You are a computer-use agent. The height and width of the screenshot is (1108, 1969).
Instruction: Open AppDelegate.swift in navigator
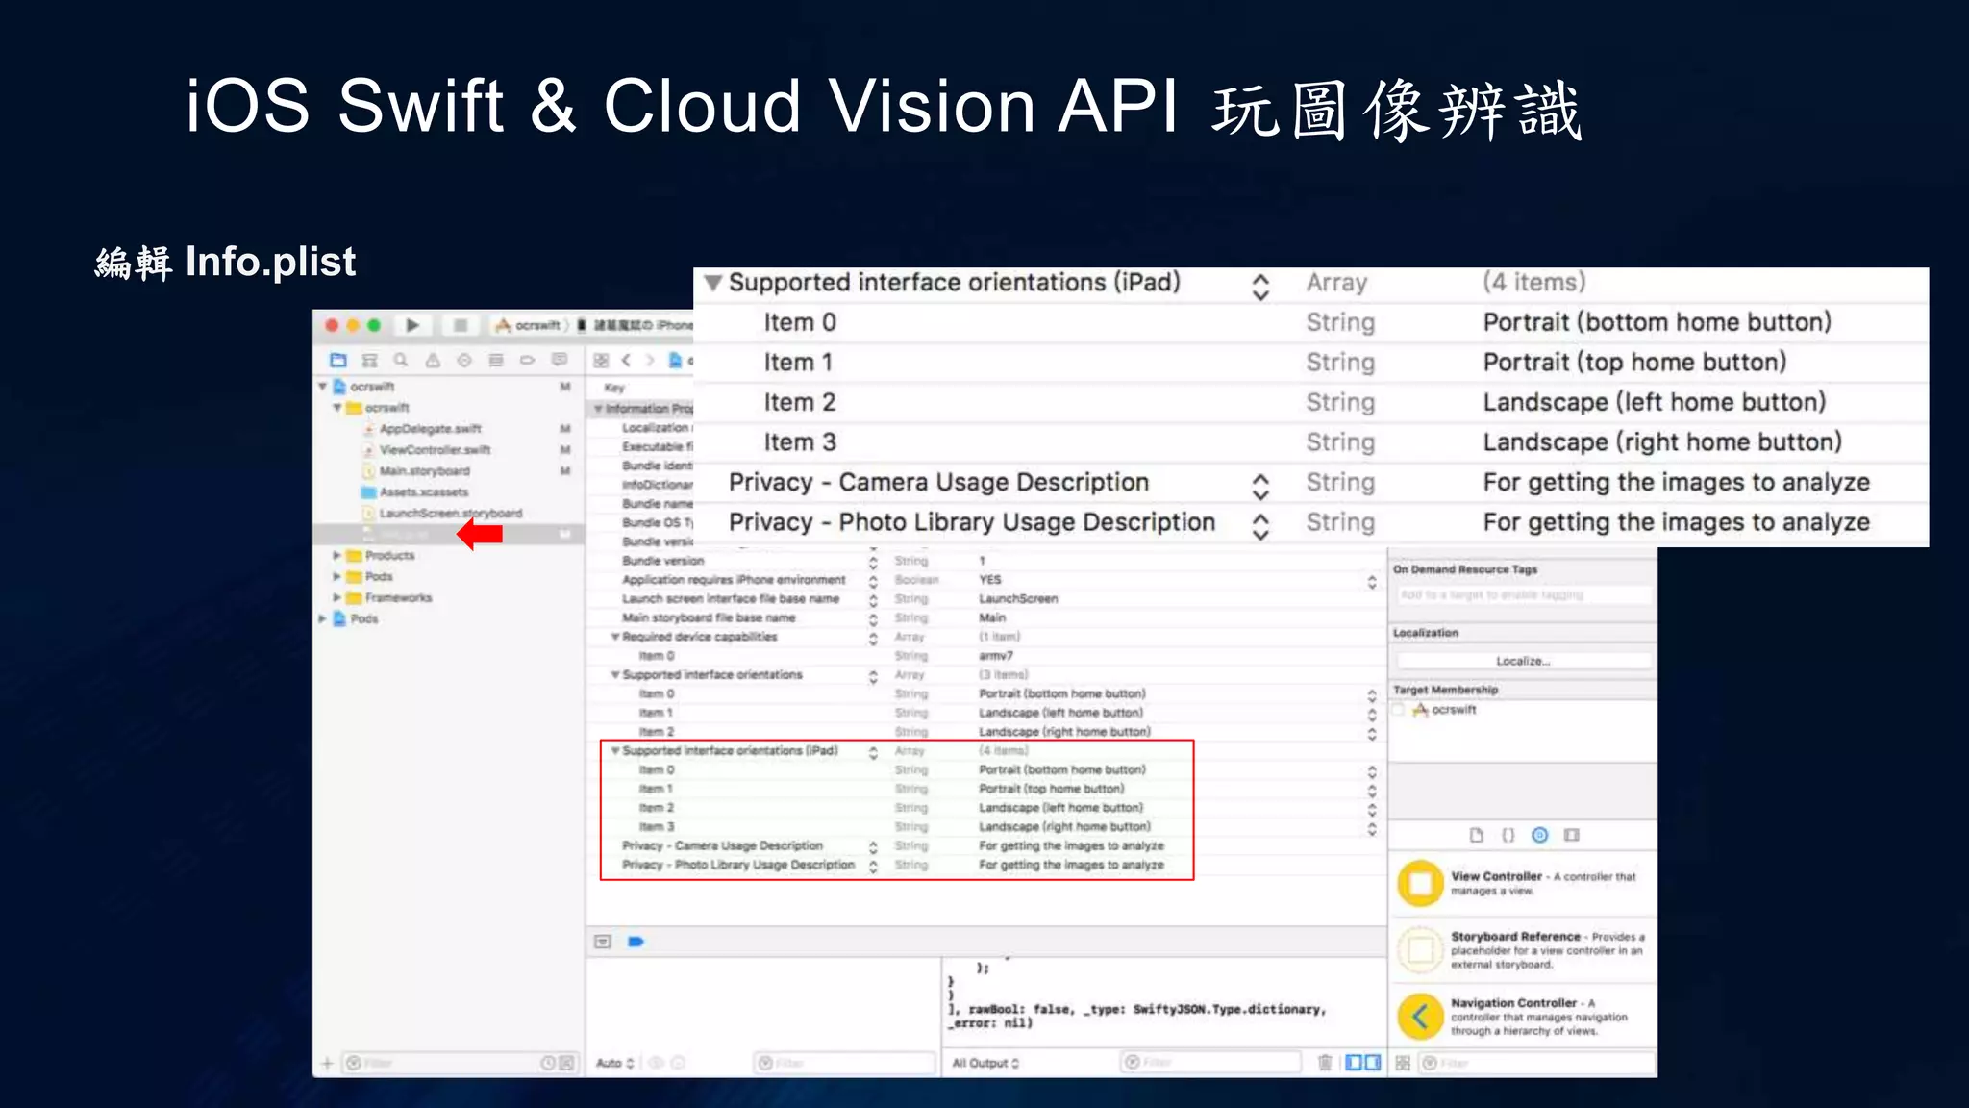430,429
